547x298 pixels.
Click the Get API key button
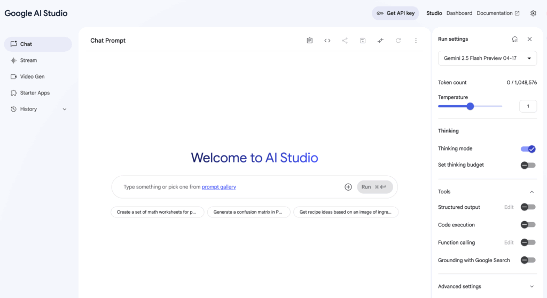coord(395,13)
